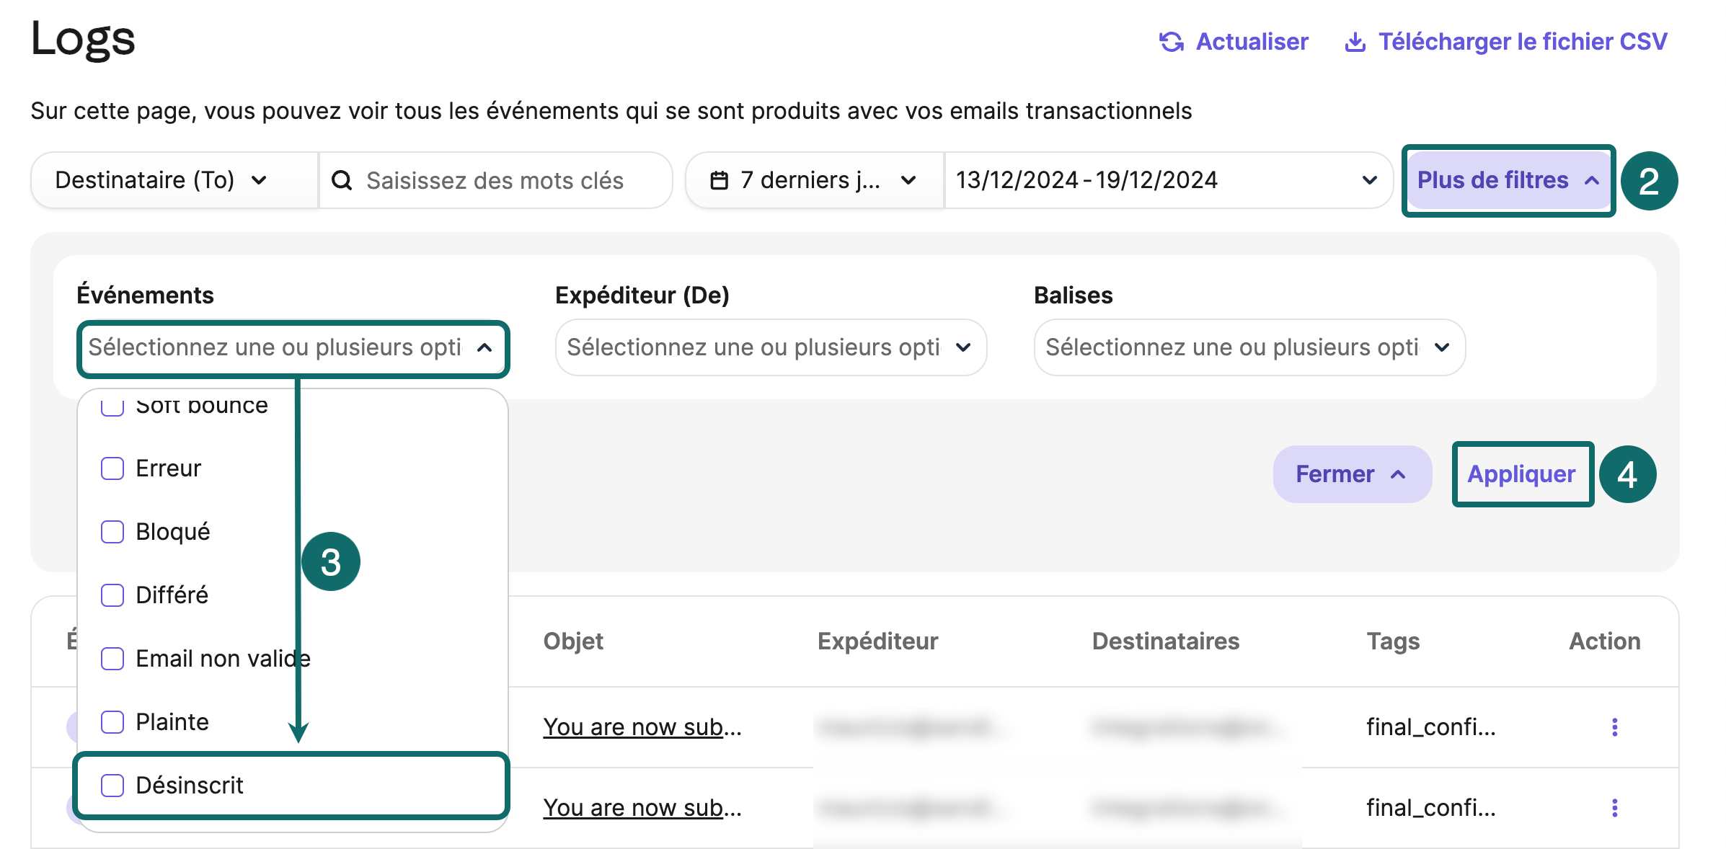Click Télécharger le fichier CSV

1506,42
